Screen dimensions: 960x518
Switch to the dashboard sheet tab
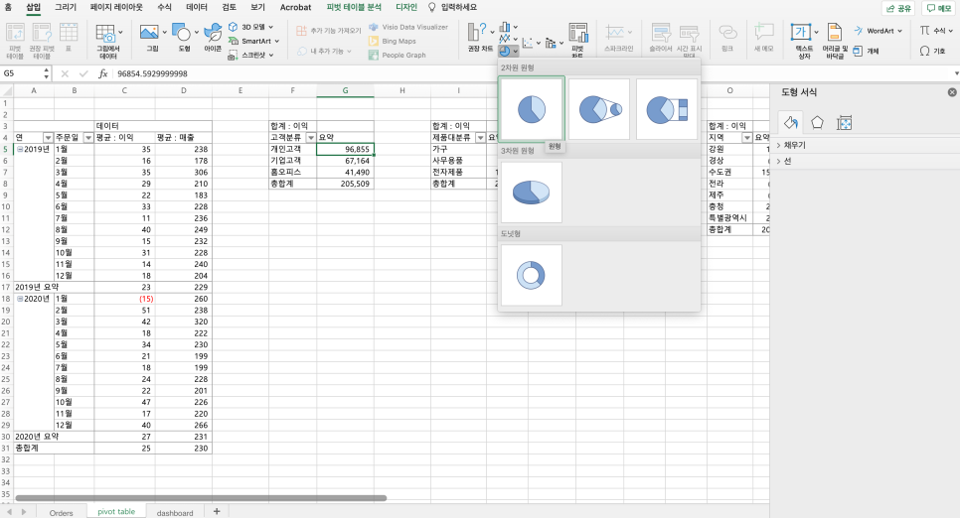click(175, 512)
